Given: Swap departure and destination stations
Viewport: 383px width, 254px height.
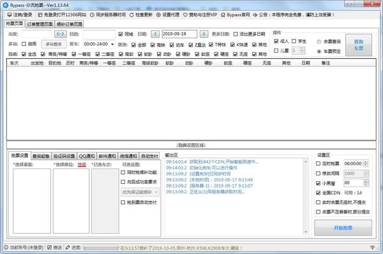Looking at the screenshot, I should point(61,34).
